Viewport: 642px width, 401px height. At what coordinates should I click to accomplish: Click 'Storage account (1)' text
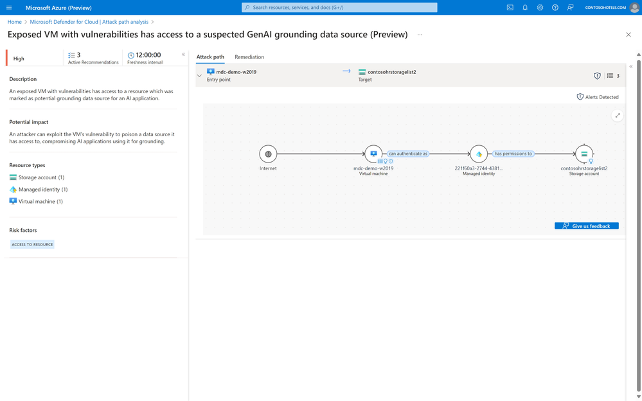41,177
